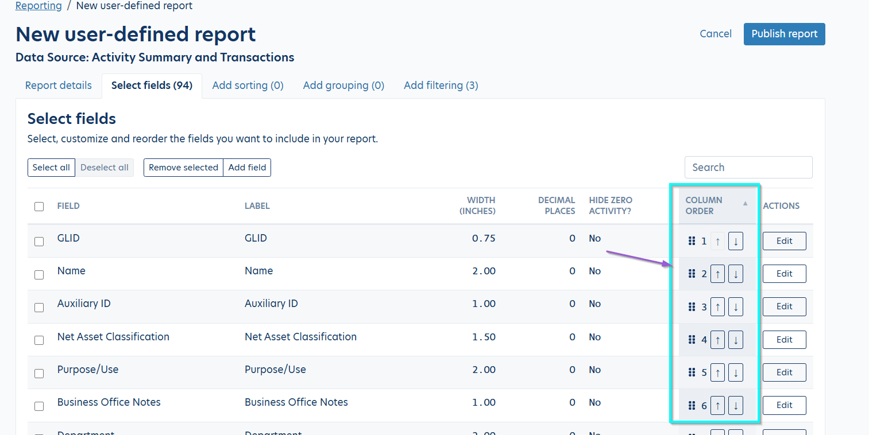Click the Add field button

pos(247,168)
